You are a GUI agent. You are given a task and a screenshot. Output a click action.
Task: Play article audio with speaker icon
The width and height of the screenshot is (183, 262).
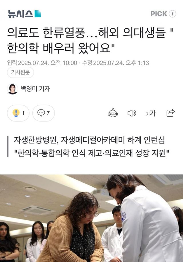(132, 113)
